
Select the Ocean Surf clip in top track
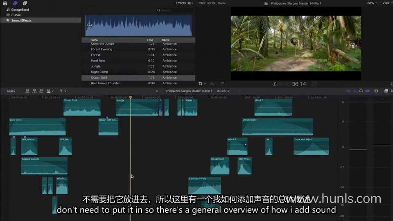click(x=82, y=107)
